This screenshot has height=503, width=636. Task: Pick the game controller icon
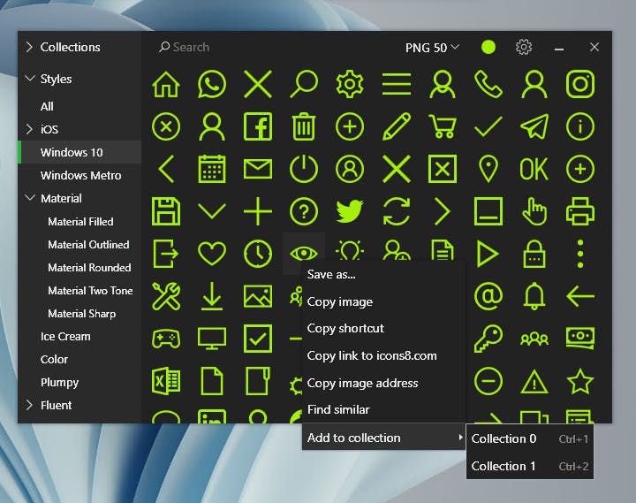point(166,339)
